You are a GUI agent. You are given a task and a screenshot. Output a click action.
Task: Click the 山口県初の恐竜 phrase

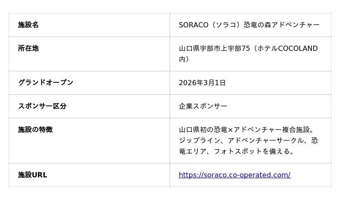pyautogui.click(x=203, y=130)
